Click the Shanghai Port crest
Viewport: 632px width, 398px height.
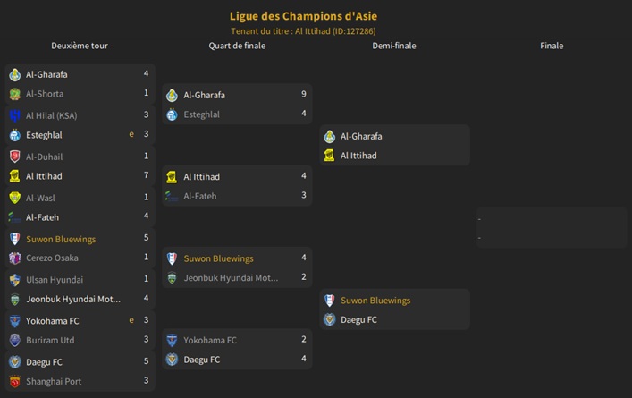point(14,381)
